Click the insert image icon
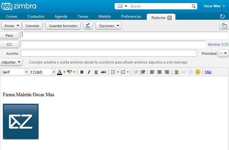The height and width of the screenshot is (150, 229). 176,72
